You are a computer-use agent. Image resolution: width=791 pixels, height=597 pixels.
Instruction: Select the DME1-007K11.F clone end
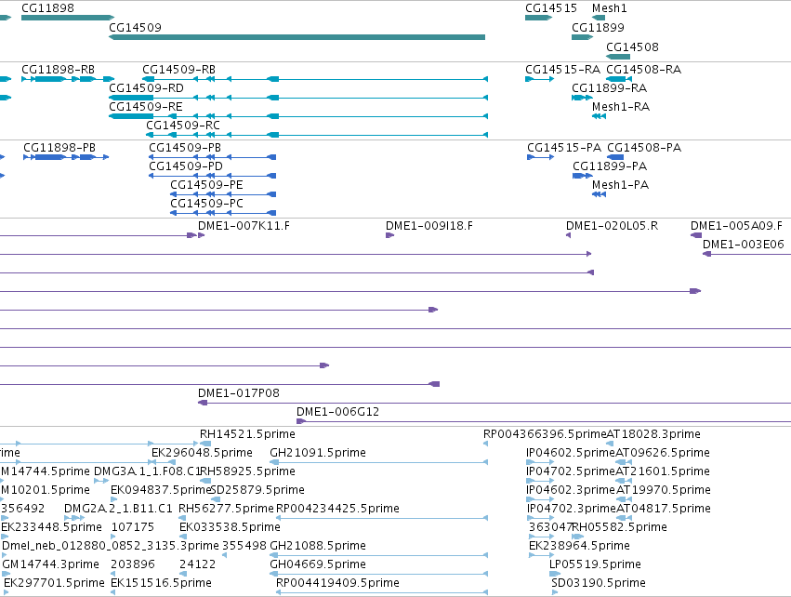pyautogui.click(x=202, y=235)
